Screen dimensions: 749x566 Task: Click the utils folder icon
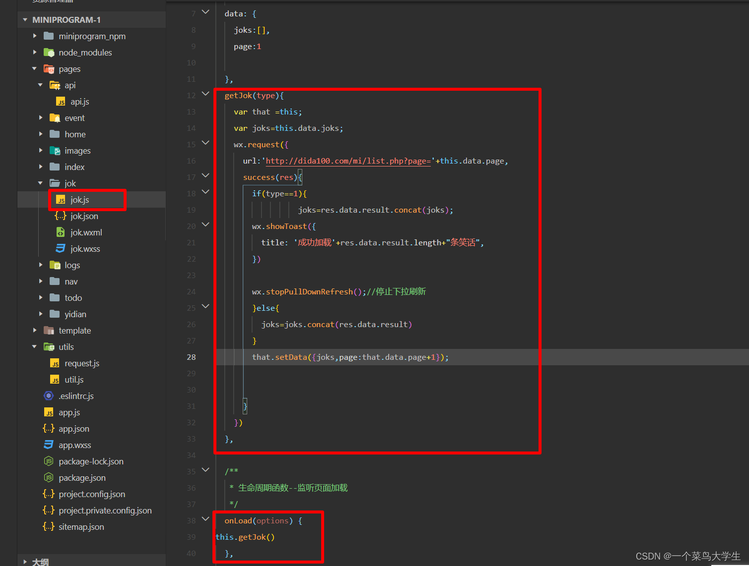click(x=49, y=347)
